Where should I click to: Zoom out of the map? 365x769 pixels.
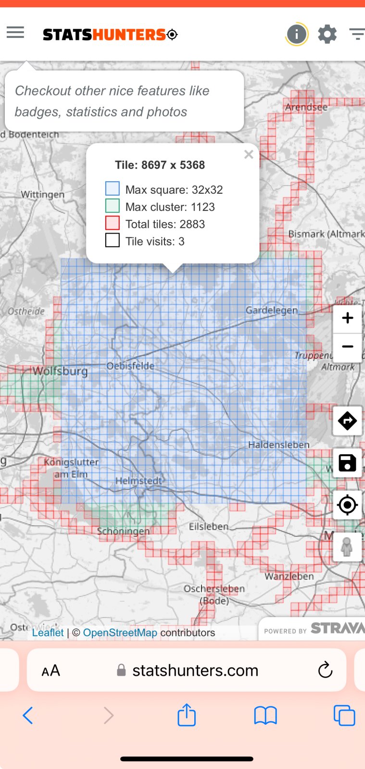click(347, 347)
